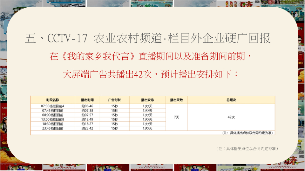Click the red line containing 大屏端广告共播出42次
The image size is (305, 171).
(151, 75)
